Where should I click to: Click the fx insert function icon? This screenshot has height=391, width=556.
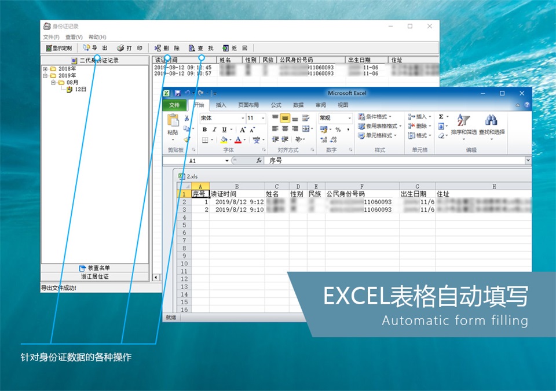pyautogui.click(x=259, y=161)
